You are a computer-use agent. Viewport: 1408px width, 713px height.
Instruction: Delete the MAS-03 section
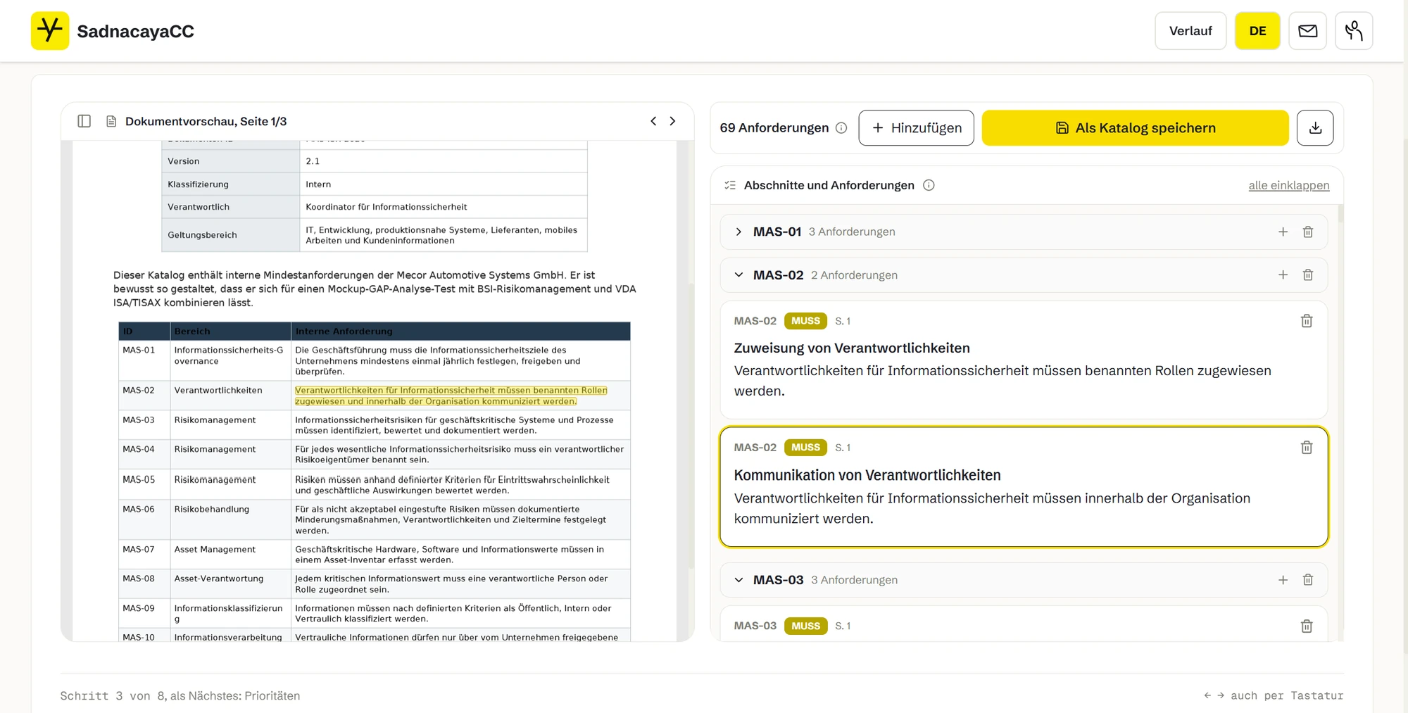click(x=1307, y=580)
